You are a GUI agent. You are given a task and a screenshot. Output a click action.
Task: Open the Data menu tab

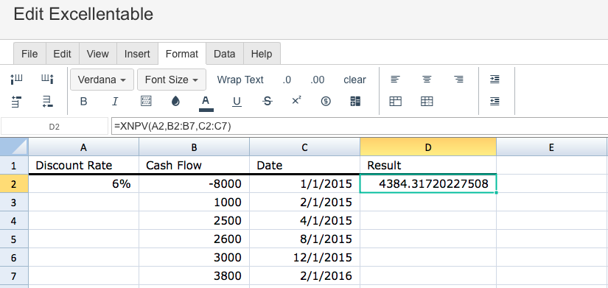pos(225,54)
